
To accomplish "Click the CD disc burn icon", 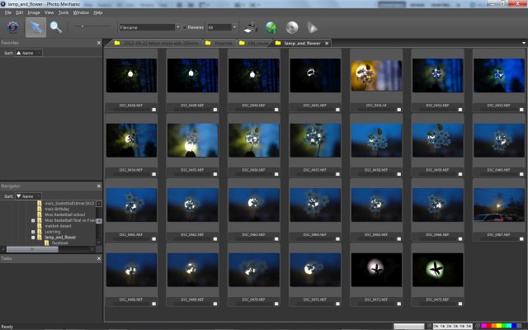I will (291, 27).
